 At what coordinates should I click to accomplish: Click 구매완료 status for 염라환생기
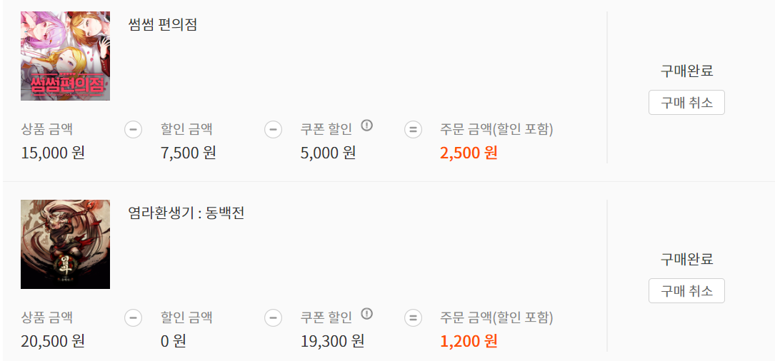coord(686,259)
